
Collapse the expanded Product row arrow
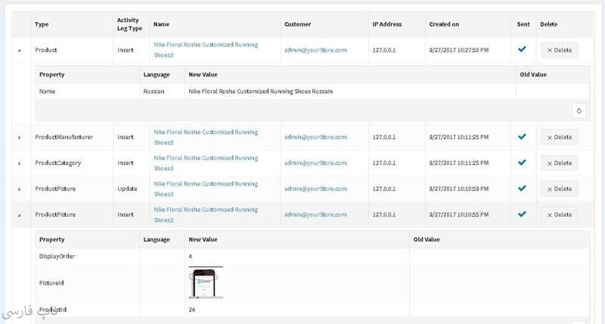coord(20,51)
